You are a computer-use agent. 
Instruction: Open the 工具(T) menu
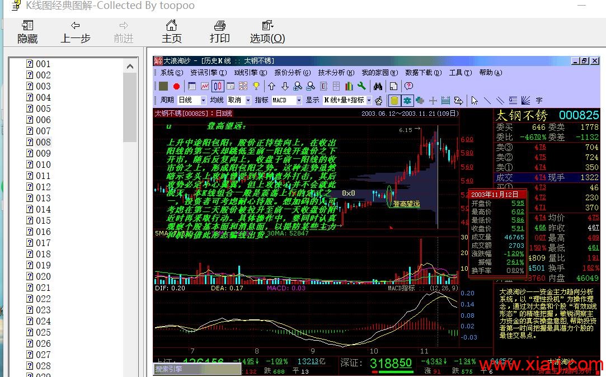click(461, 73)
